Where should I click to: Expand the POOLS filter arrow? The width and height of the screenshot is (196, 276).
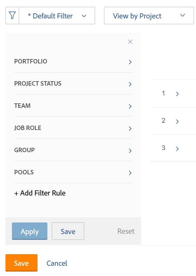tap(130, 173)
